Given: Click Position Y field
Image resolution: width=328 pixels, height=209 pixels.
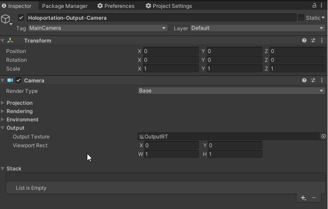Looking at the screenshot, I should pos(234,51).
